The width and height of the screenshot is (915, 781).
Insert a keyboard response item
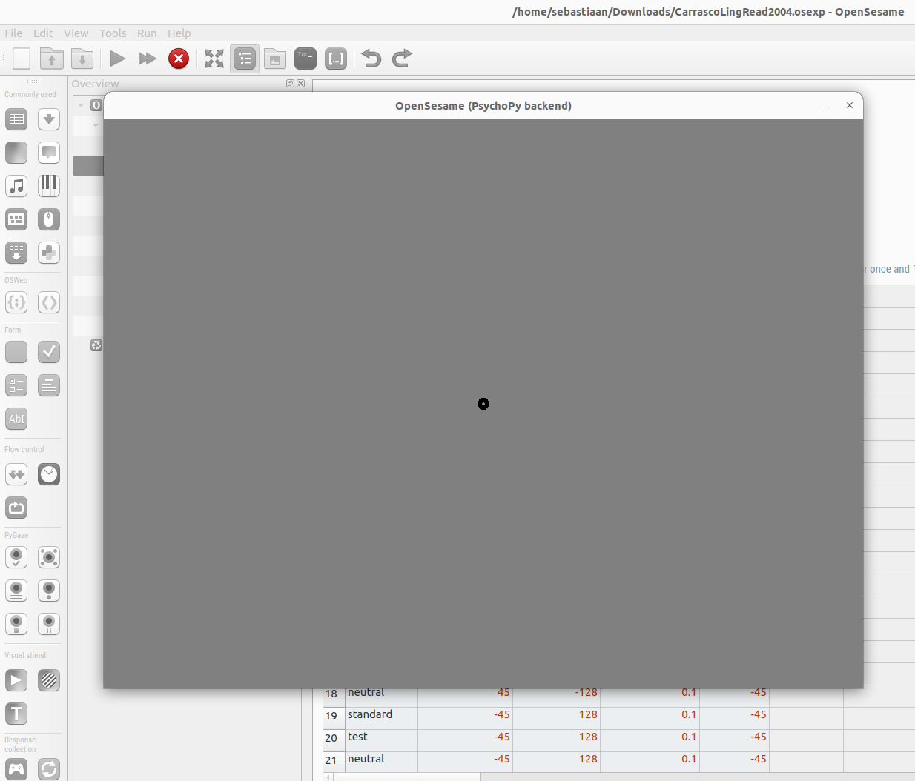coord(16,219)
